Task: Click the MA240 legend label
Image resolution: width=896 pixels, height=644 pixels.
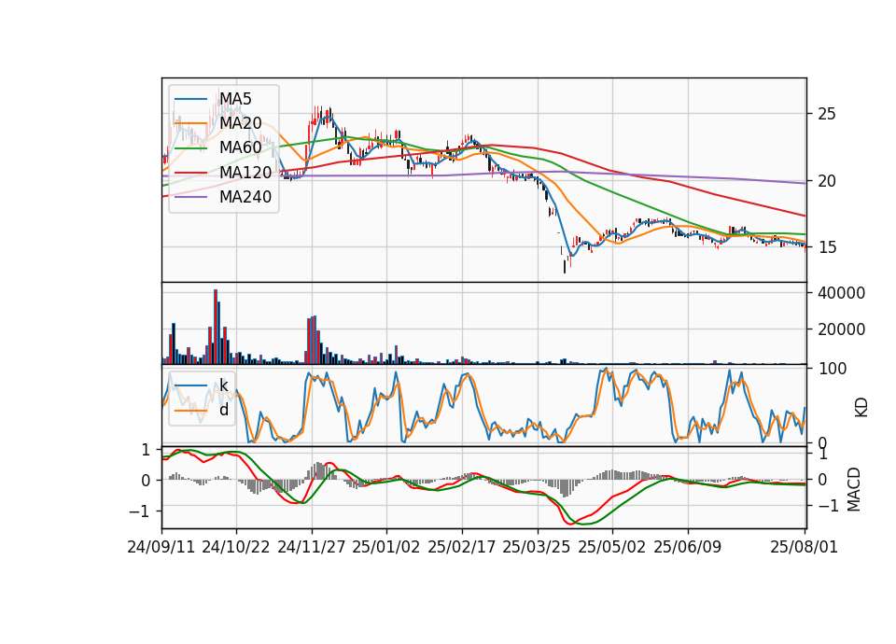Action: pos(245,197)
